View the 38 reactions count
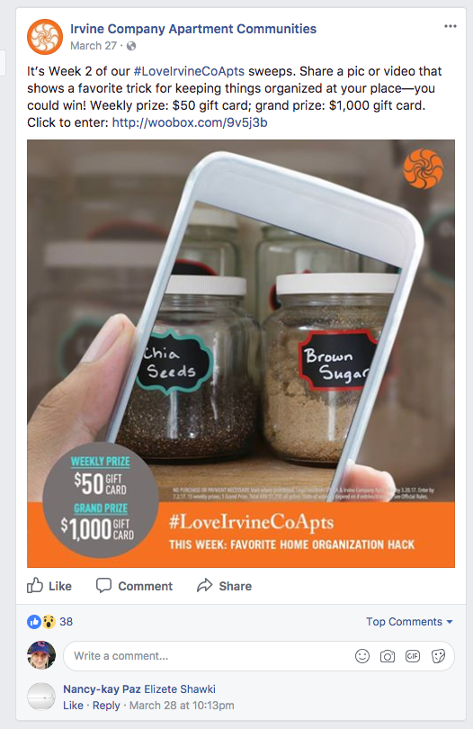 [x=66, y=622]
